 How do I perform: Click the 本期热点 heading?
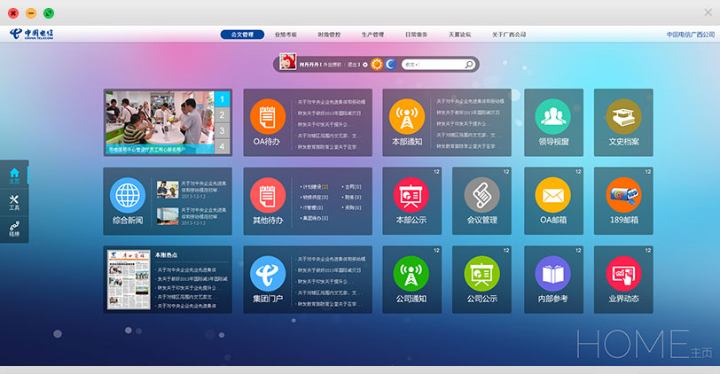pyautogui.click(x=166, y=254)
